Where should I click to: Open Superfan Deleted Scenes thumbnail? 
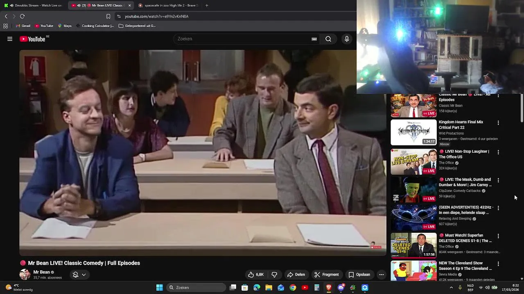(x=413, y=246)
